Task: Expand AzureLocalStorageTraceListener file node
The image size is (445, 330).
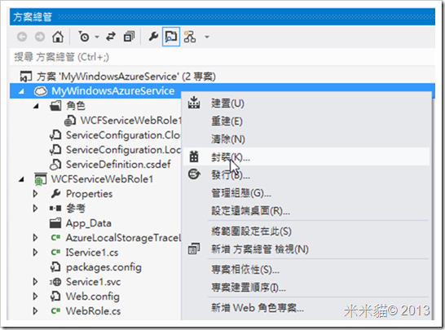Action: tap(36, 237)
